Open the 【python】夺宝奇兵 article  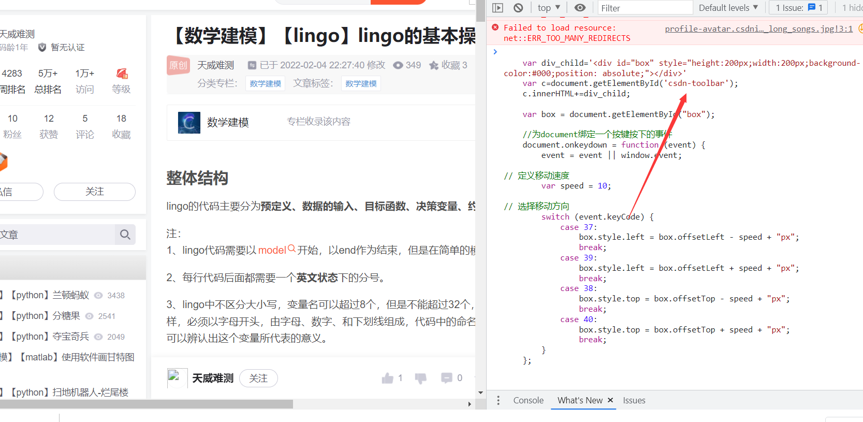50,337
